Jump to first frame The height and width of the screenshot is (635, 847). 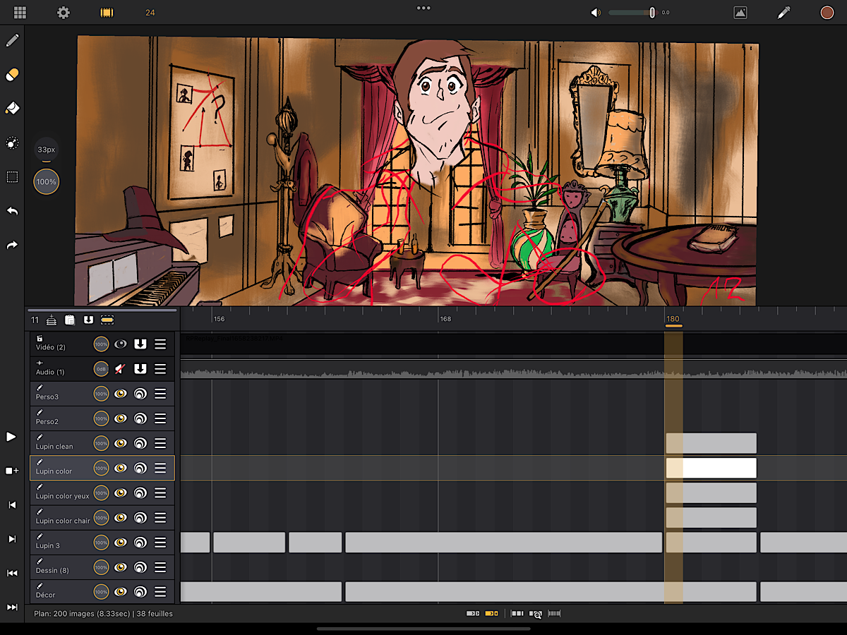tap(12, 573)
